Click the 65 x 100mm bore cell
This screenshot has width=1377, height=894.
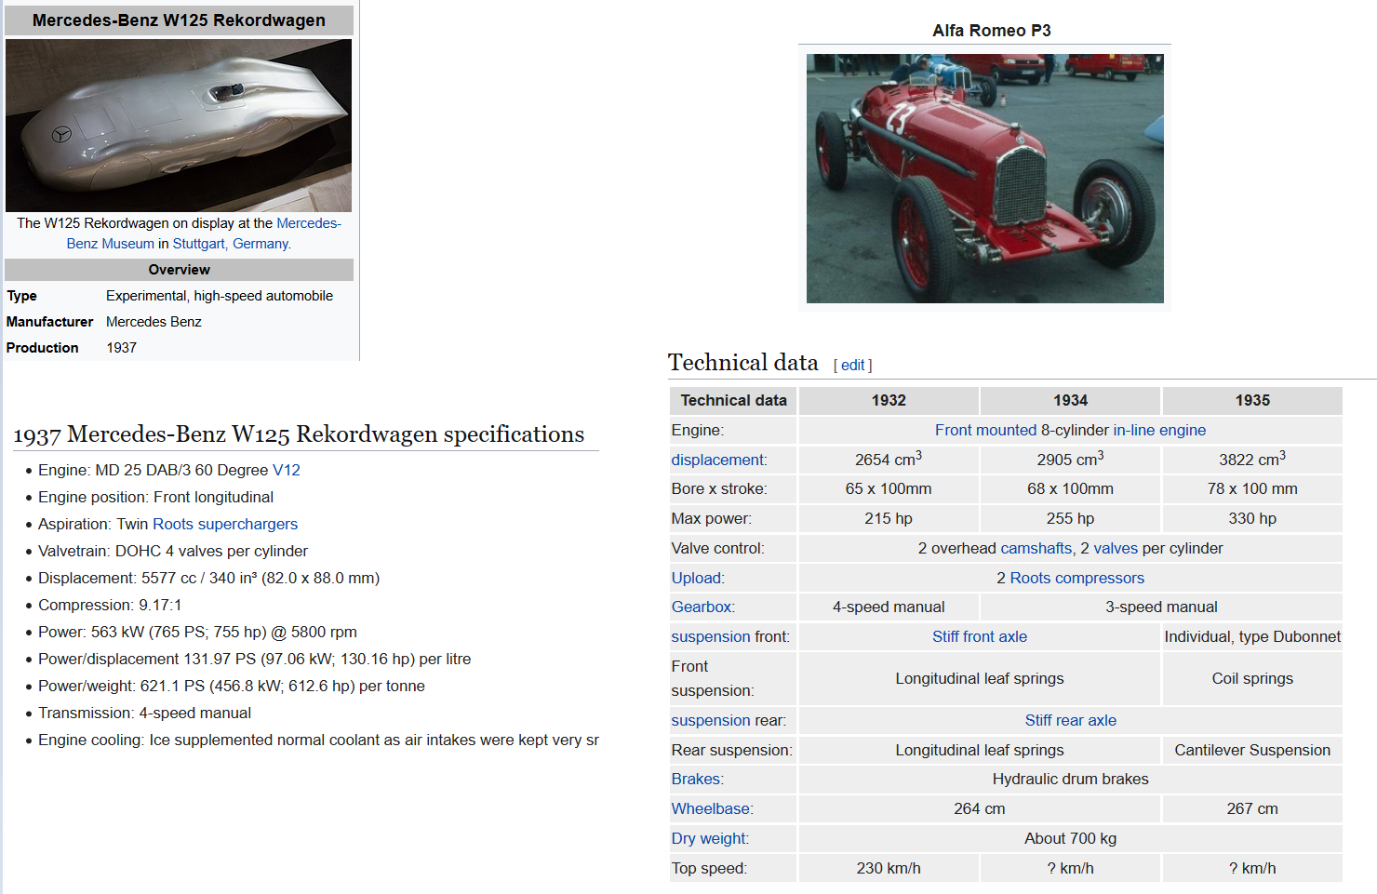coord(889,489)
